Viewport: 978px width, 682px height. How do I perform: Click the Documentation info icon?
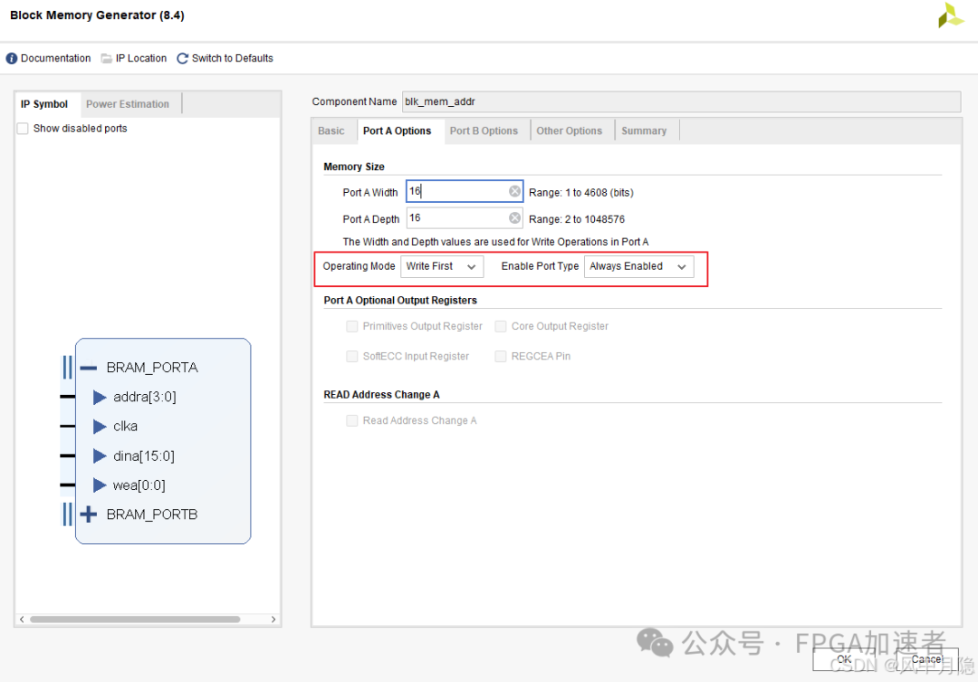point(12,59)
